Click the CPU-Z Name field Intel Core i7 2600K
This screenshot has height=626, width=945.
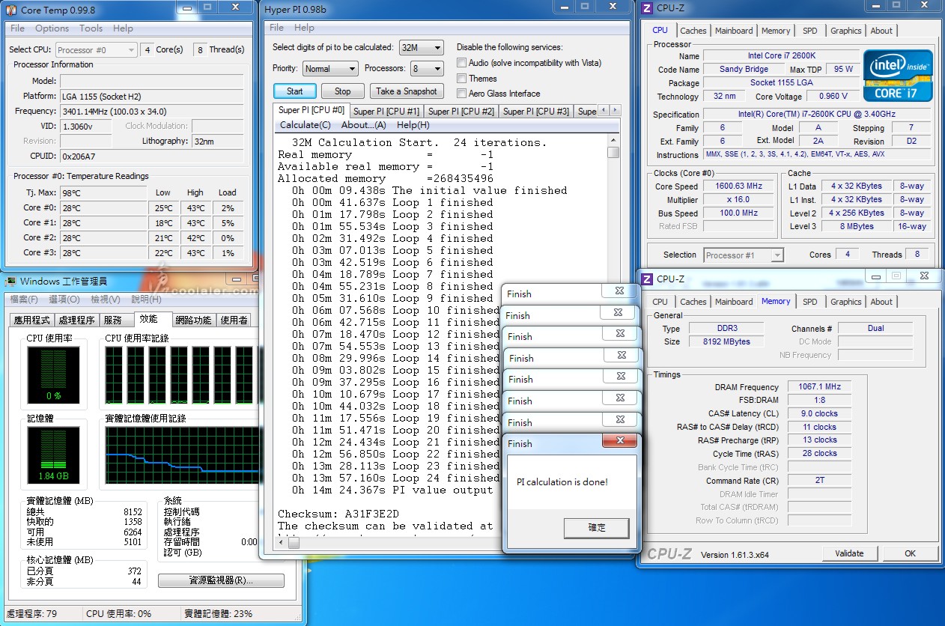tap(781, 56)
